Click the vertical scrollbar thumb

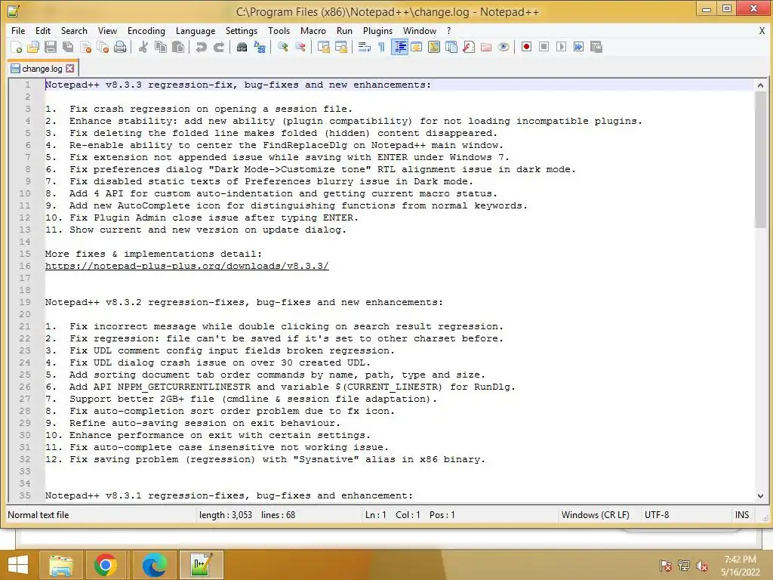760,159
